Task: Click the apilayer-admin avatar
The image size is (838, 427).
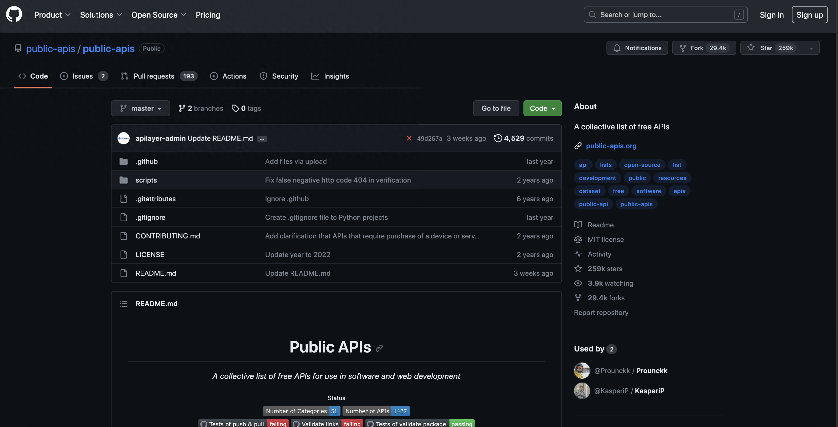Action: point(123,138)
